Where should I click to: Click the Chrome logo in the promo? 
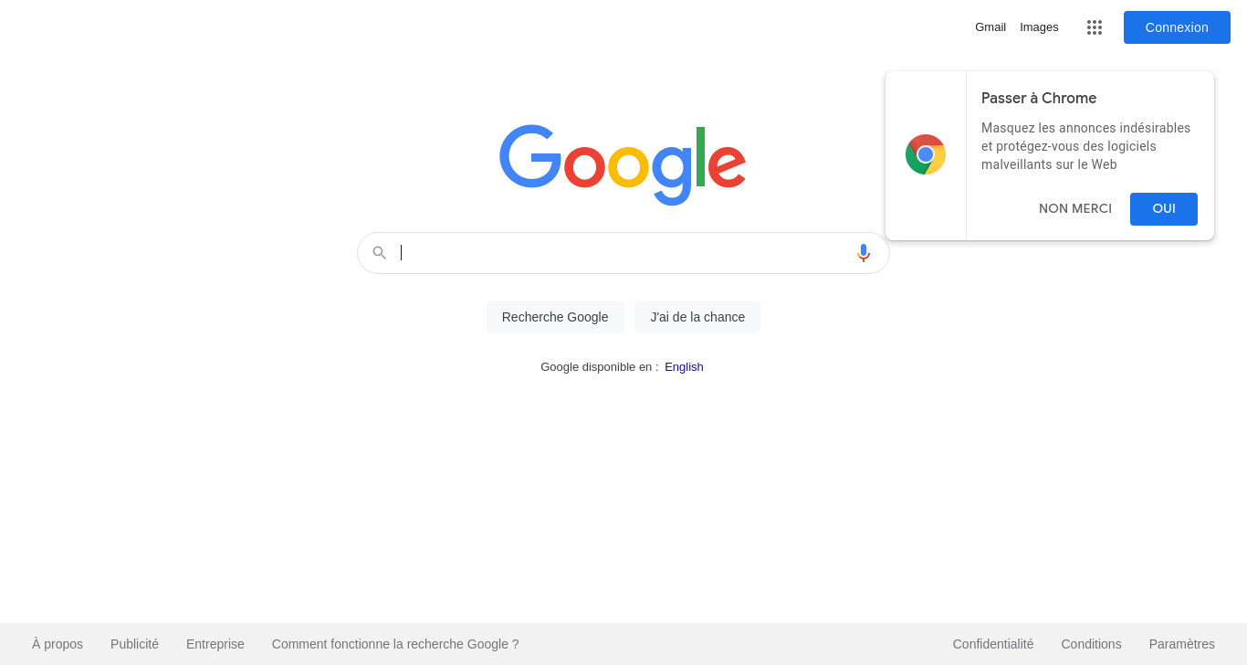[x=926, y=154]
